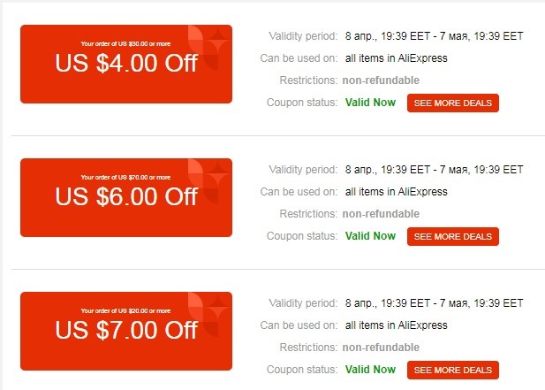Select the US $6.00 Off coupon text
The height and width of the screenshot is (390, 545).
(x=126, y=197)
